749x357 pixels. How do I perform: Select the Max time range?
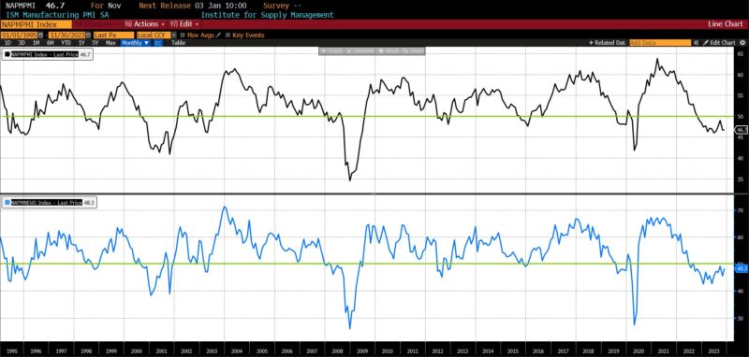pyautogui.click(x=110, y=42)
